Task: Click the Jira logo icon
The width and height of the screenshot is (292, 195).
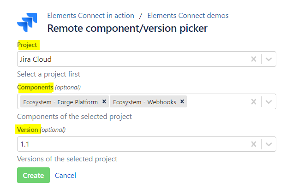Action: [27, 23]
